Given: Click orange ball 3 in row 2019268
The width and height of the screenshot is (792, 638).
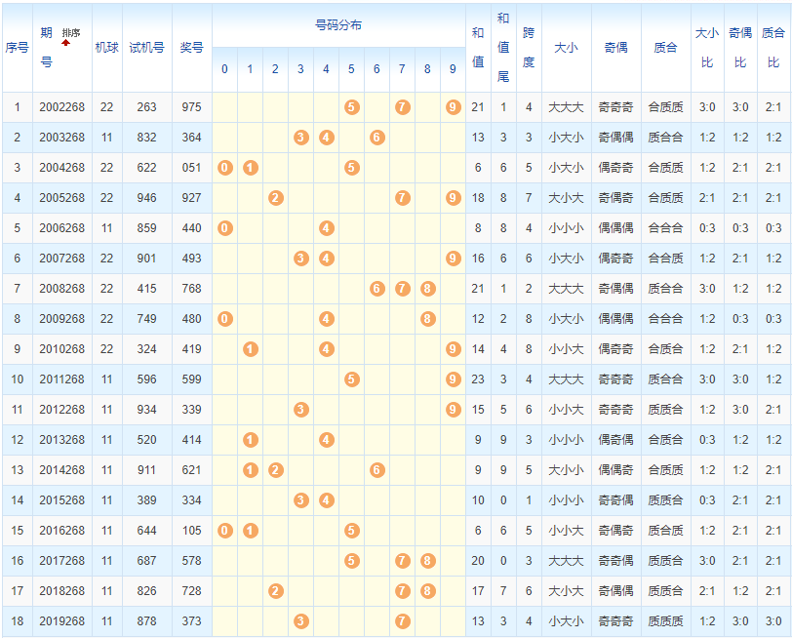Looking at the screenshot, I should pos(300,621).
